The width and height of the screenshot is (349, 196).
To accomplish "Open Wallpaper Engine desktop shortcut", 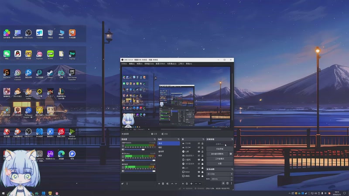I will point(28,113).
